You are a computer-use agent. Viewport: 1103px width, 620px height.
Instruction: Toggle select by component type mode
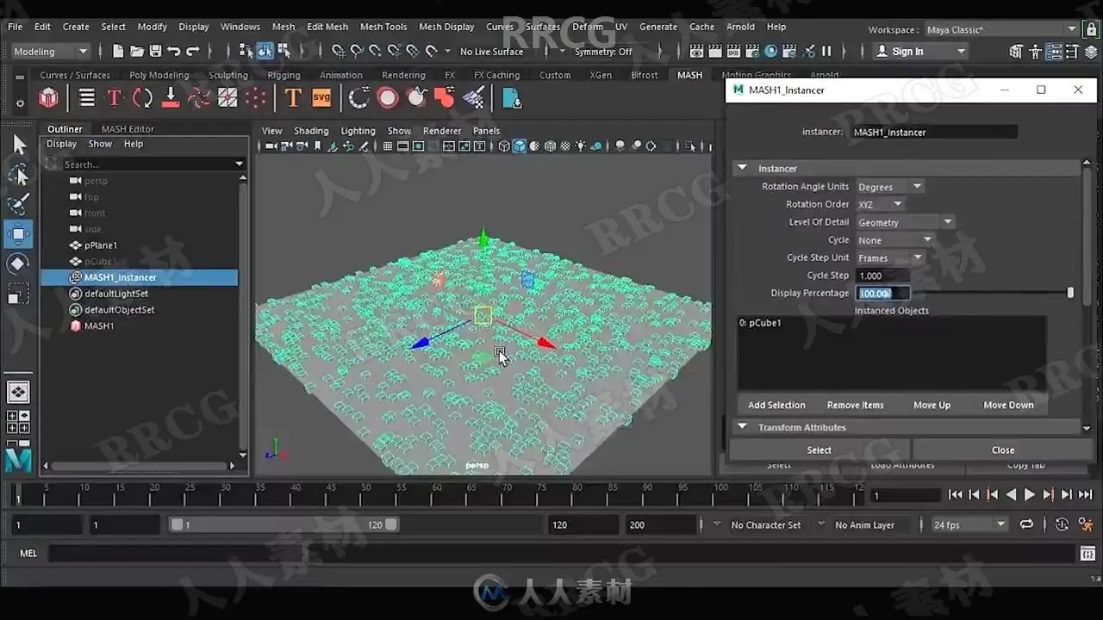pyautogui.click(x=284, y=51)
